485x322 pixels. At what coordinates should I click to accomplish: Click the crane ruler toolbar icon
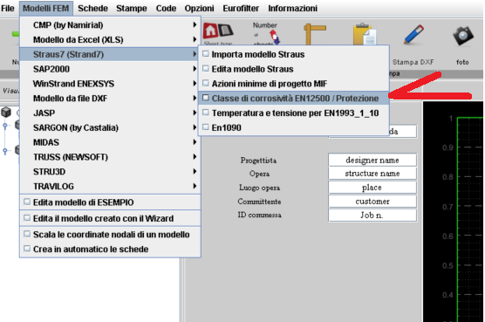[315, 34]
